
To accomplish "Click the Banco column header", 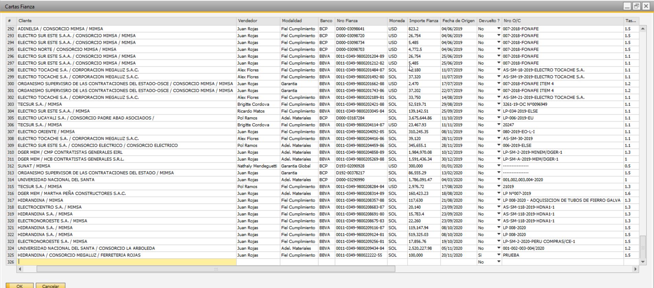I will pyautogui.click(x=326, y=21).
